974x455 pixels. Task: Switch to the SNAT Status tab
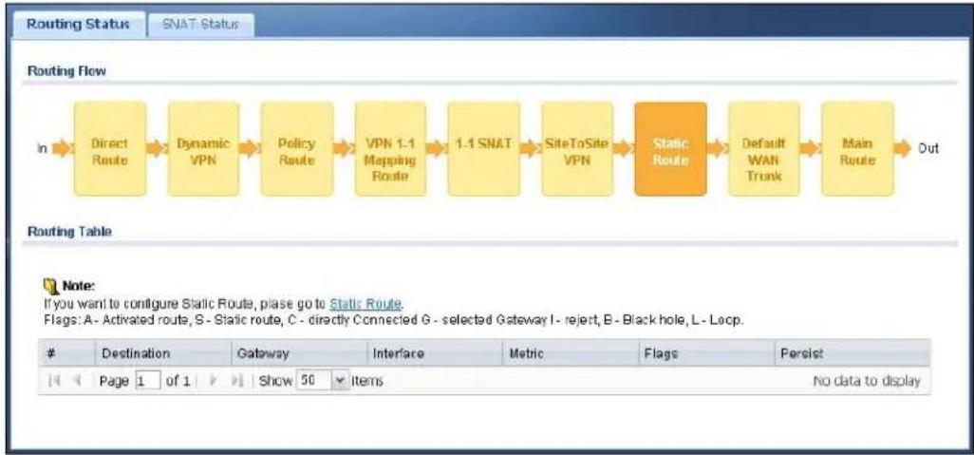click(x=200, y=25)
